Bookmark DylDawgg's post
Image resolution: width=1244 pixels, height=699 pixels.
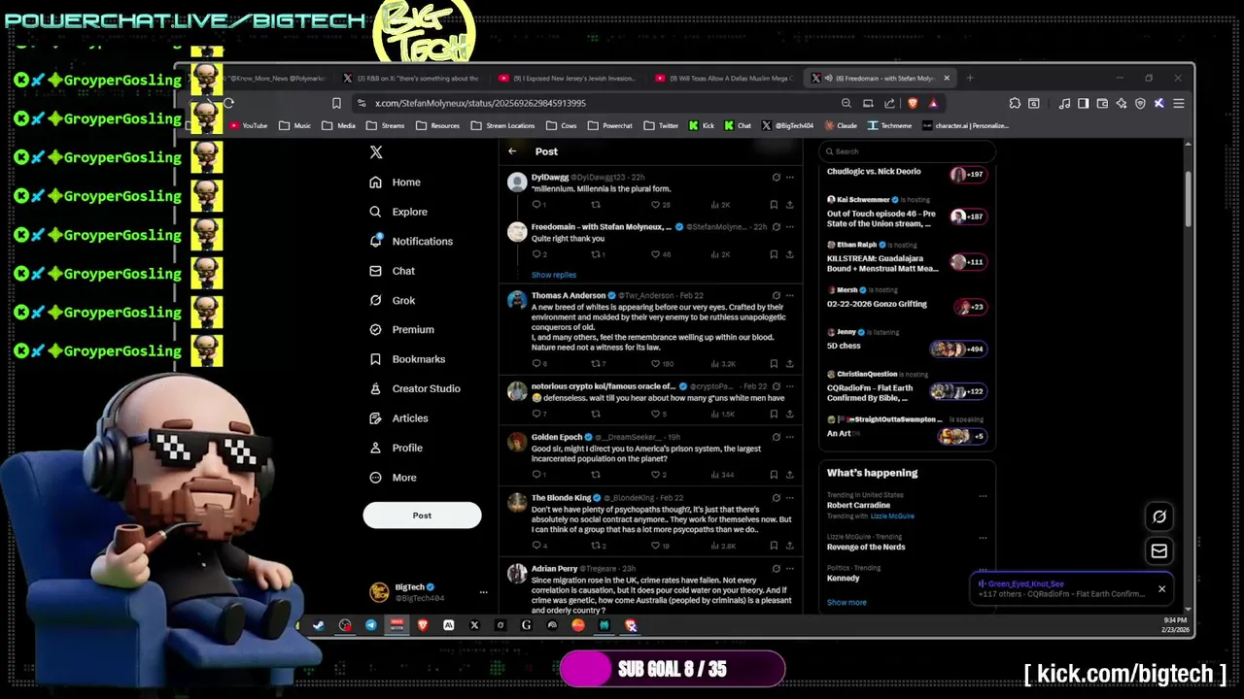tap(774, 205)
